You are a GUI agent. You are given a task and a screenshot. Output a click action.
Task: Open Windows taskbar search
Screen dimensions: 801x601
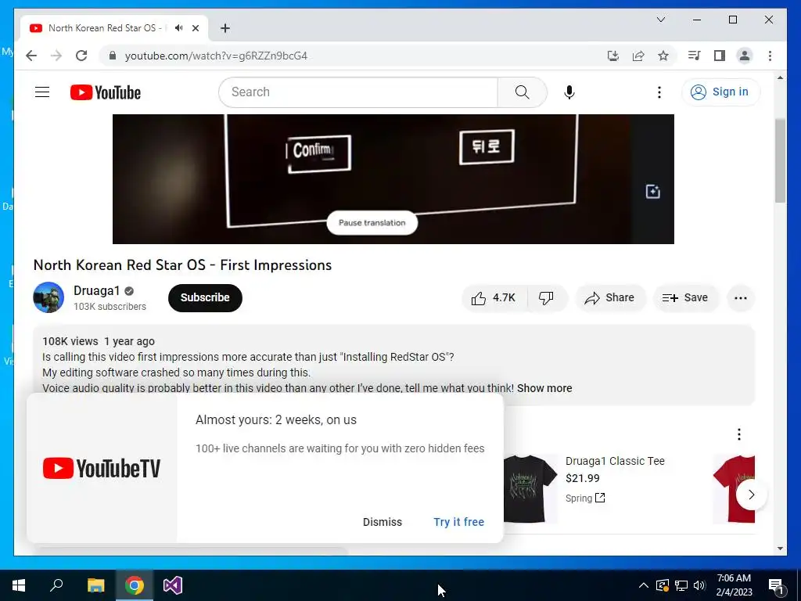[x=56, y=585]
